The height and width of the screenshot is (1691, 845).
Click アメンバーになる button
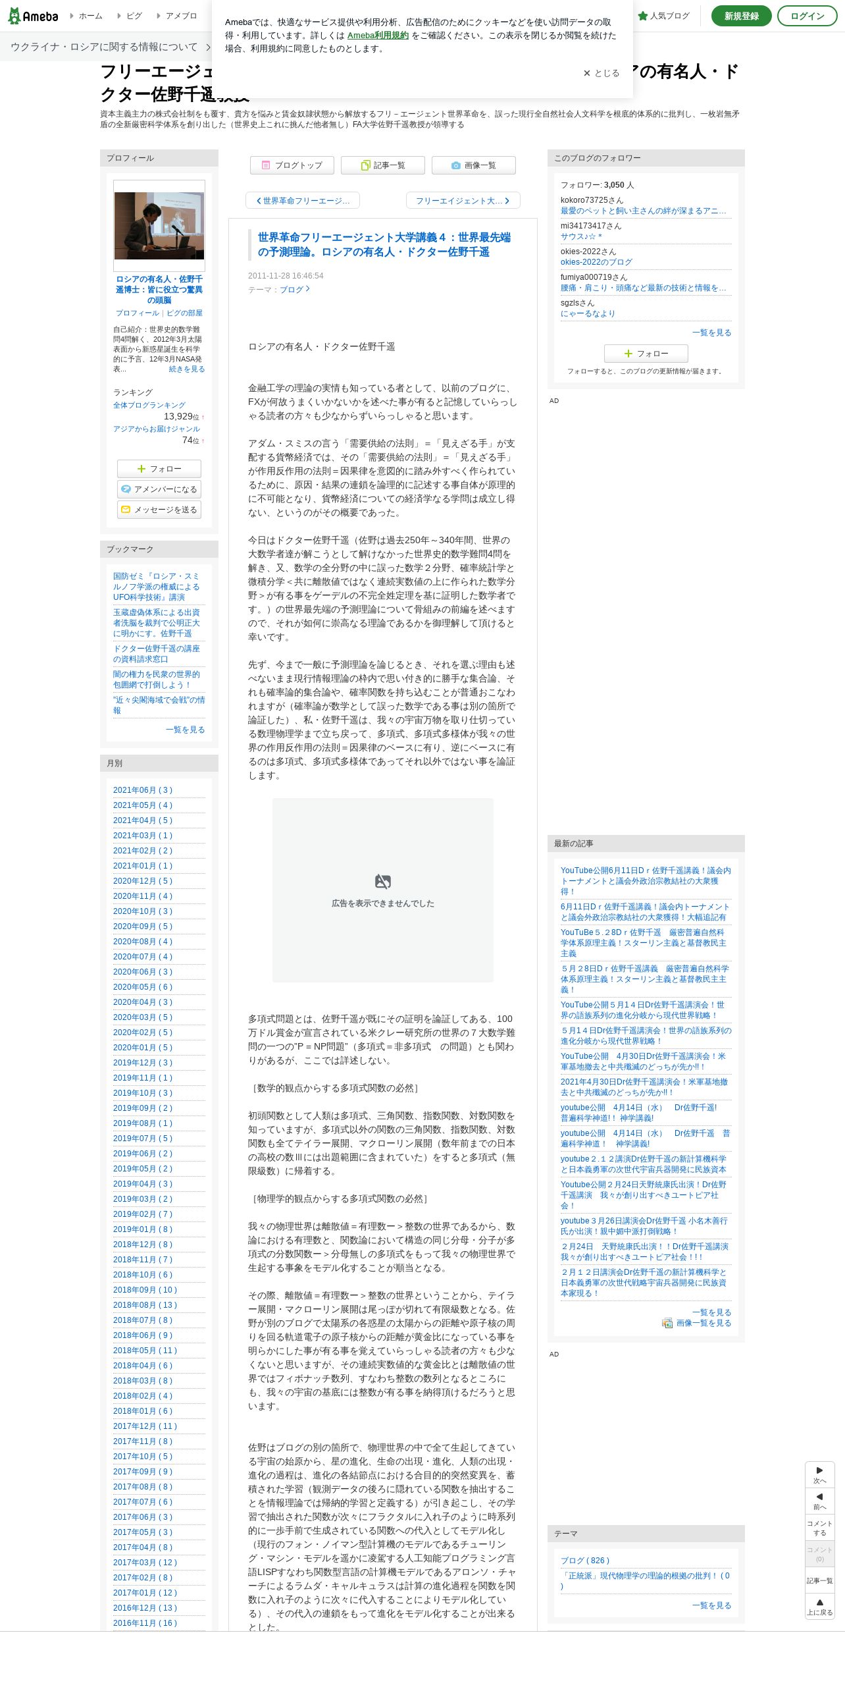pos(159,489)
